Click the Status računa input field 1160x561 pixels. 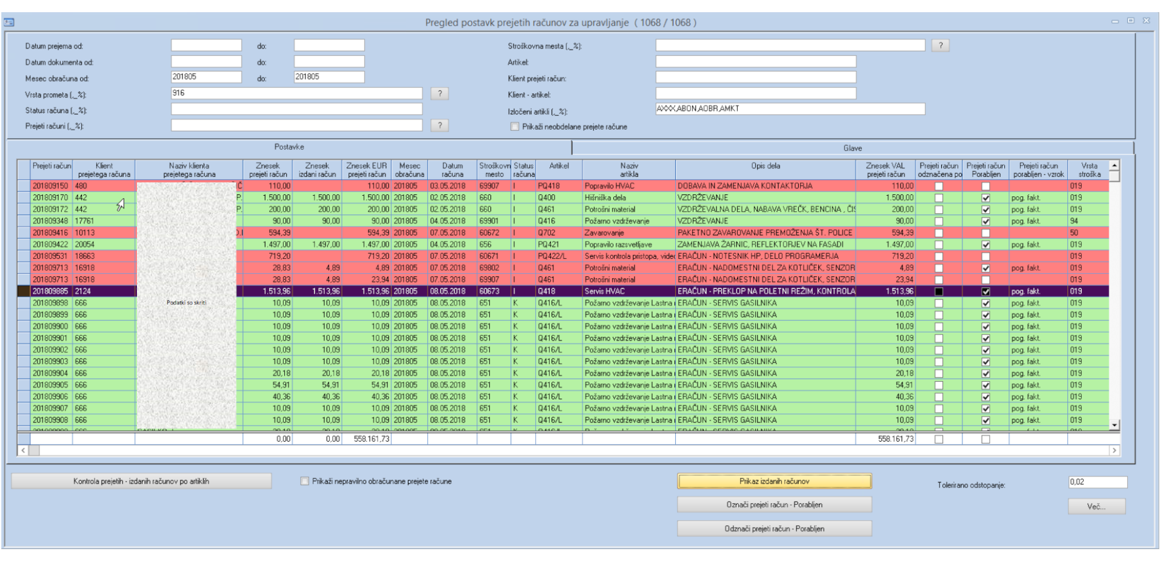point(296,109)
